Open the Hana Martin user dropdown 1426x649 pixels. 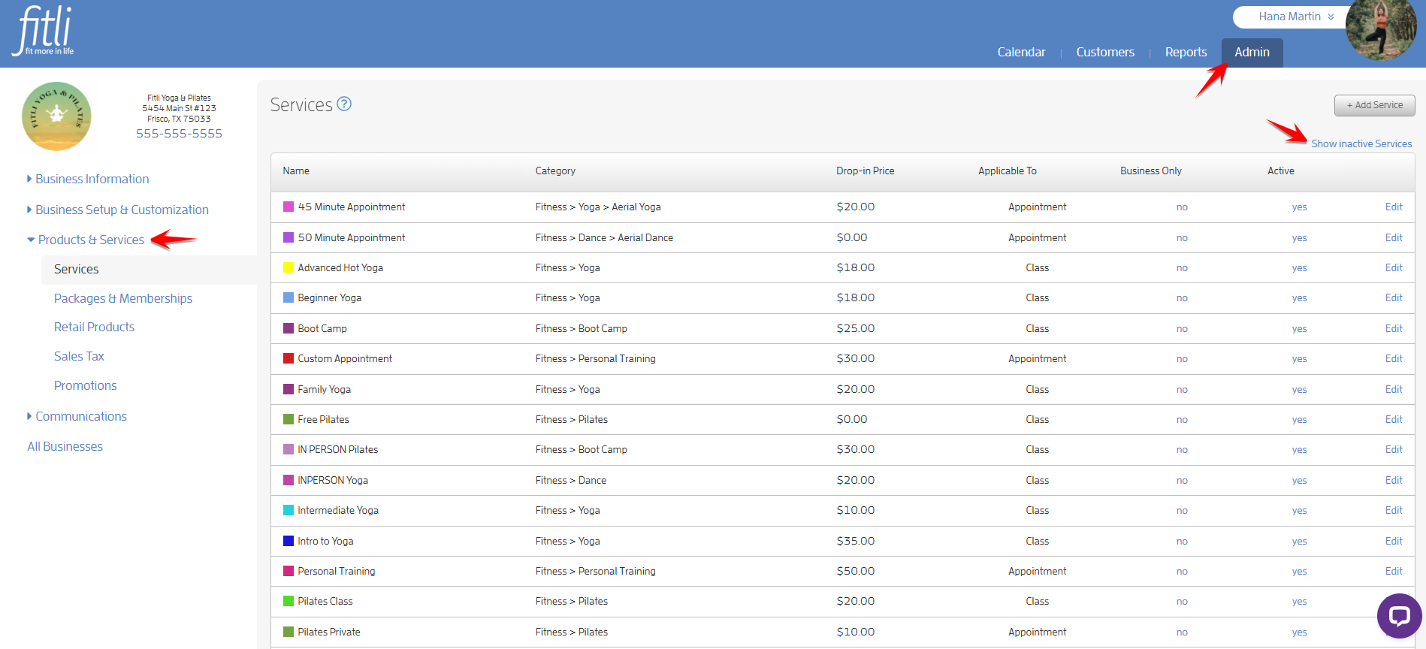click(x=1296, y=17)
